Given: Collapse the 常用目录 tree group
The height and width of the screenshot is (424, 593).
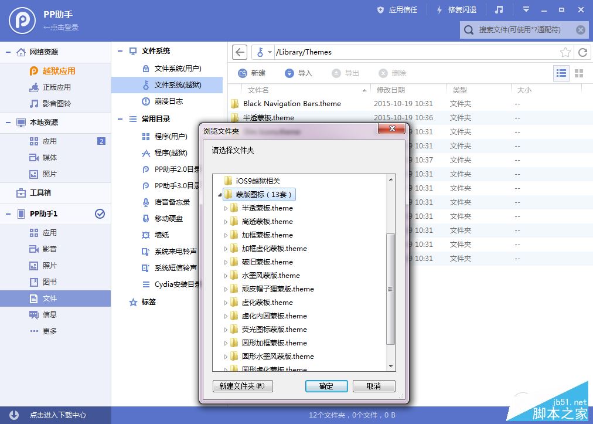Looking at the screenshot, I should coord(120,119).
